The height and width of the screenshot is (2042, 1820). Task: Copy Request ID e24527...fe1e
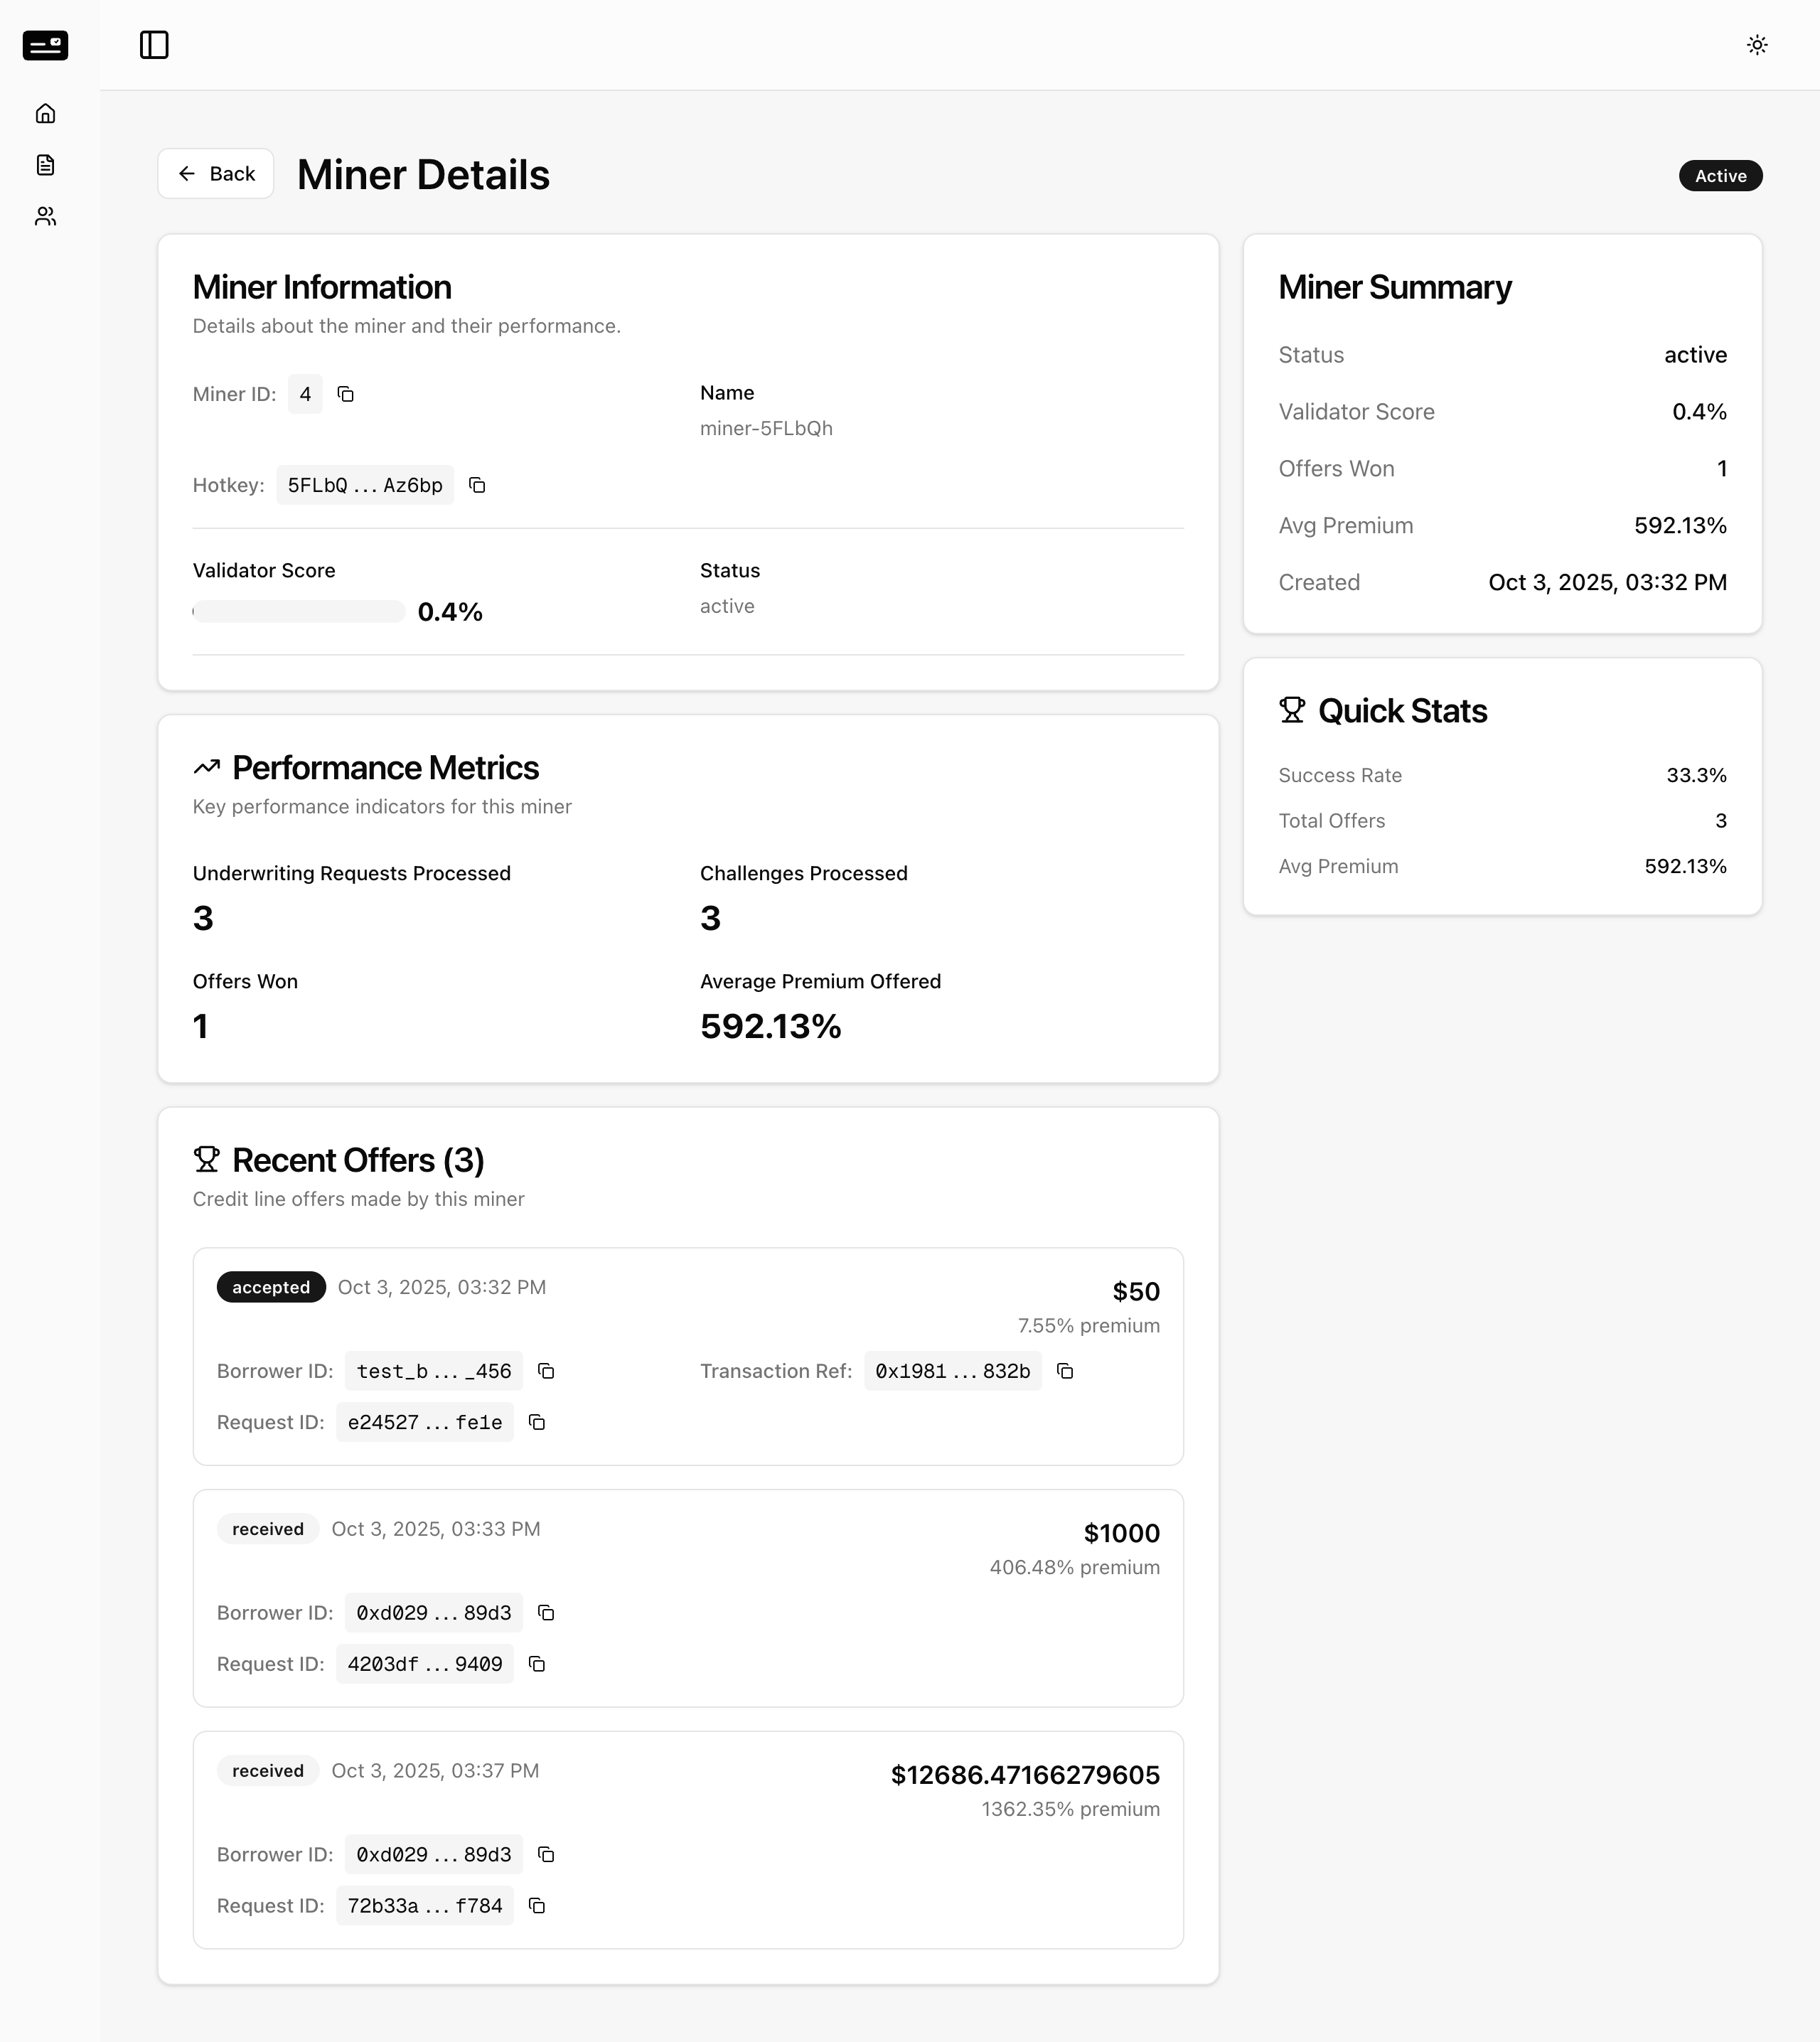point(537,1422)
